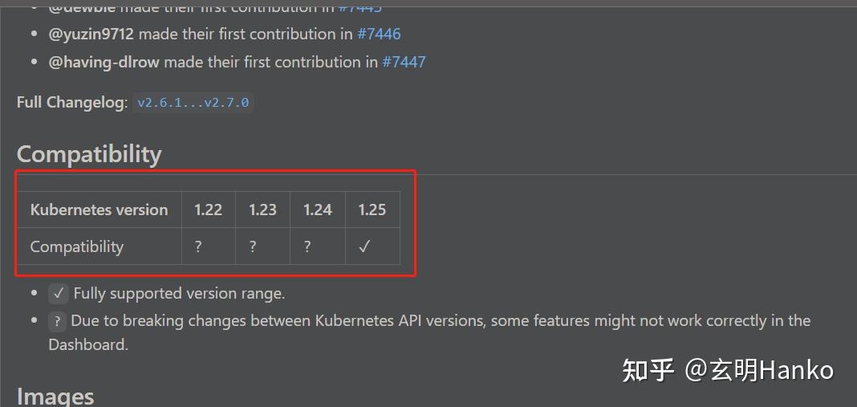The width and height of the screenshot is (857, 407).
Task: Click the 1.25 column header
Action: click(372, 210)
